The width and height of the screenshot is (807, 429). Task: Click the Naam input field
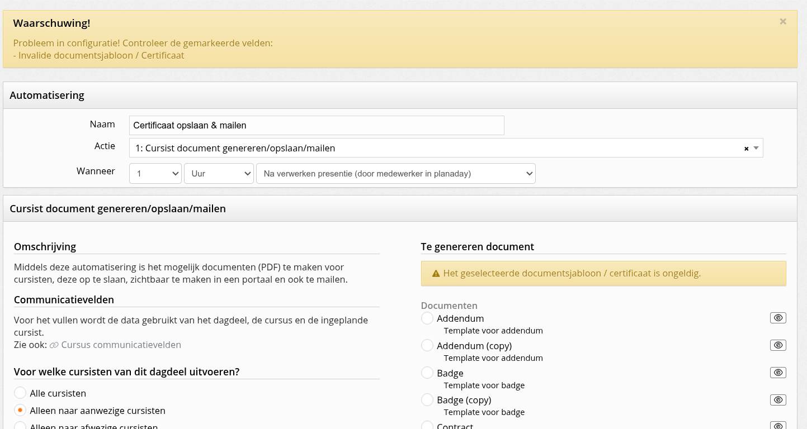click(x=316, y=126)
